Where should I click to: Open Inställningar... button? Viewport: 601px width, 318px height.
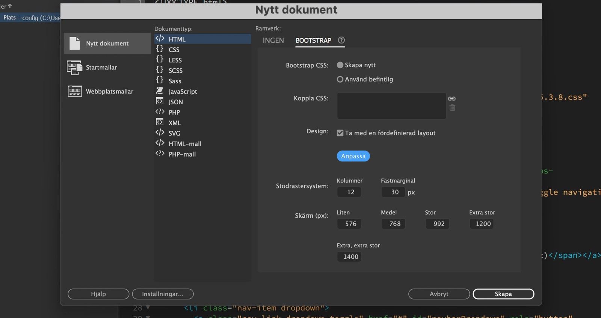[x=163, y=294]
